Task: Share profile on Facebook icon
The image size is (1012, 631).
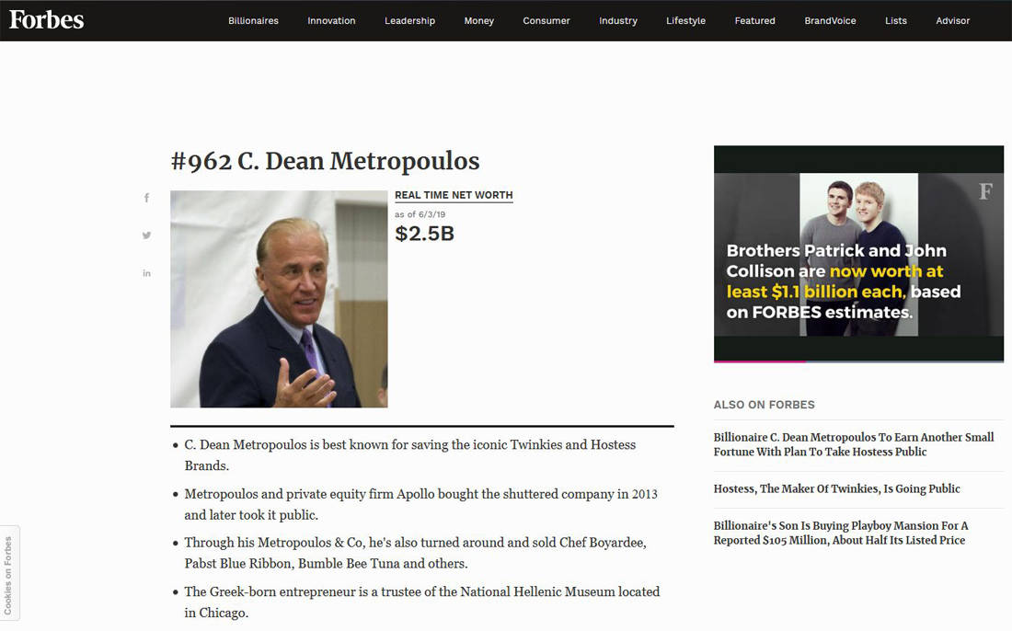Action: coord(146,198)
